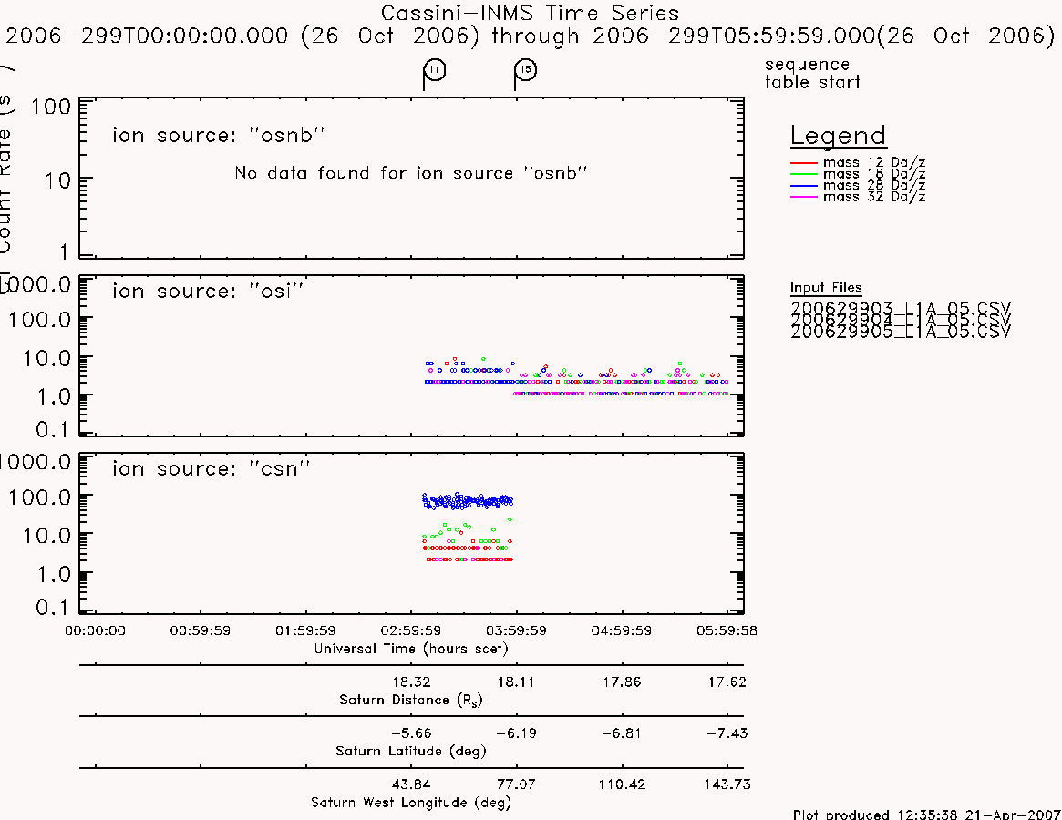Screen dimensions: 1062x820
Task: Click the date range subtitle line
Action: [x=530, y=36]
